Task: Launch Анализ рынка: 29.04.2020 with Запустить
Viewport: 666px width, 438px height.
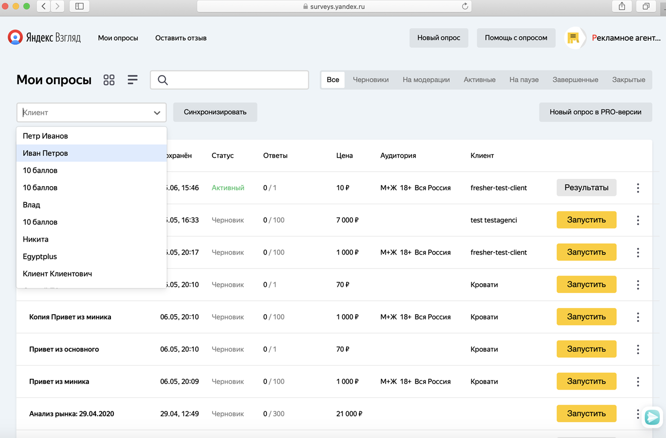Action: 586,414
